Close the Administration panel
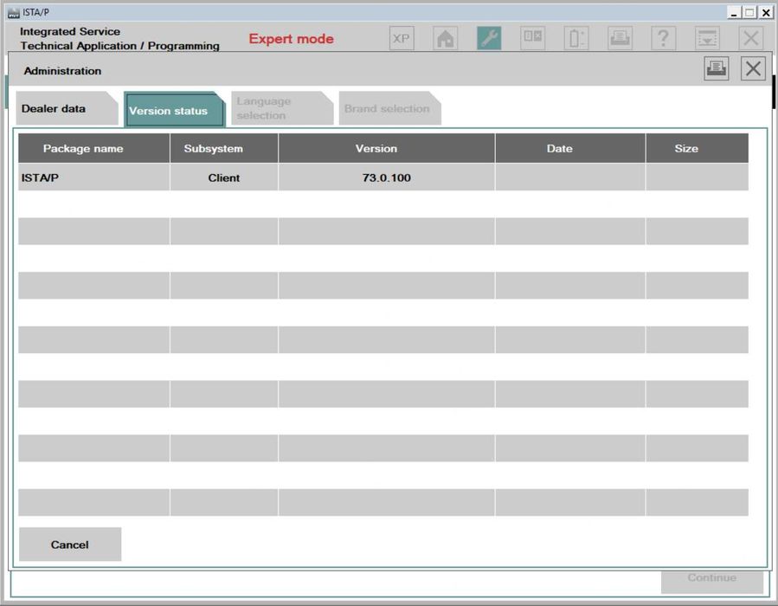 (753, 68)
